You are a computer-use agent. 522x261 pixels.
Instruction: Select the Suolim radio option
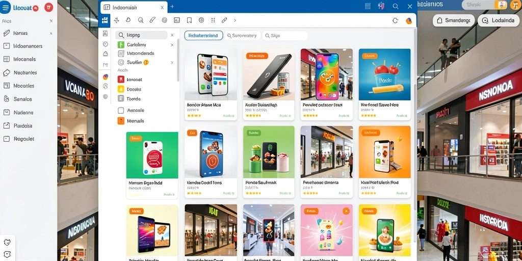pyautogui.click(x=121, y=62)
